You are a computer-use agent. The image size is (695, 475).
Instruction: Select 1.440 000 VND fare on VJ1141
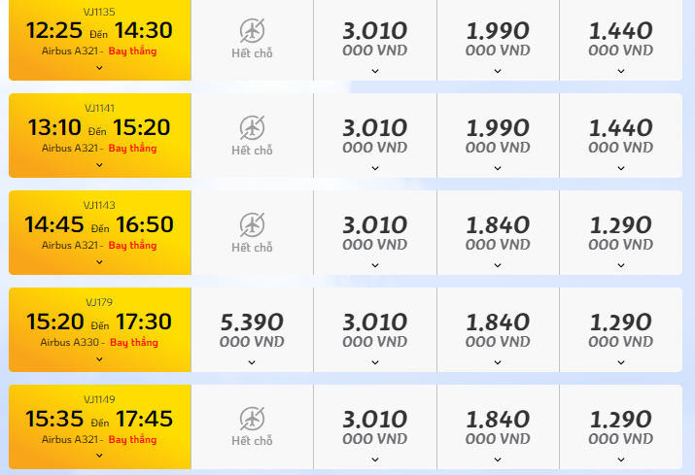(621, 136)
